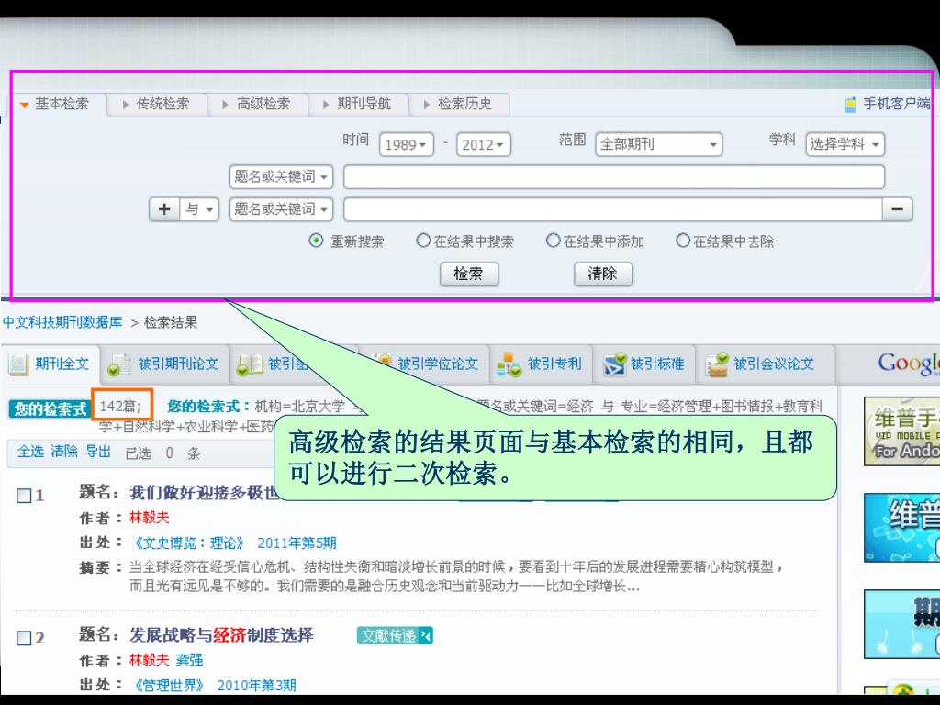
Task: Click the 维普 mobile Android ad banner
Action: 901,431
